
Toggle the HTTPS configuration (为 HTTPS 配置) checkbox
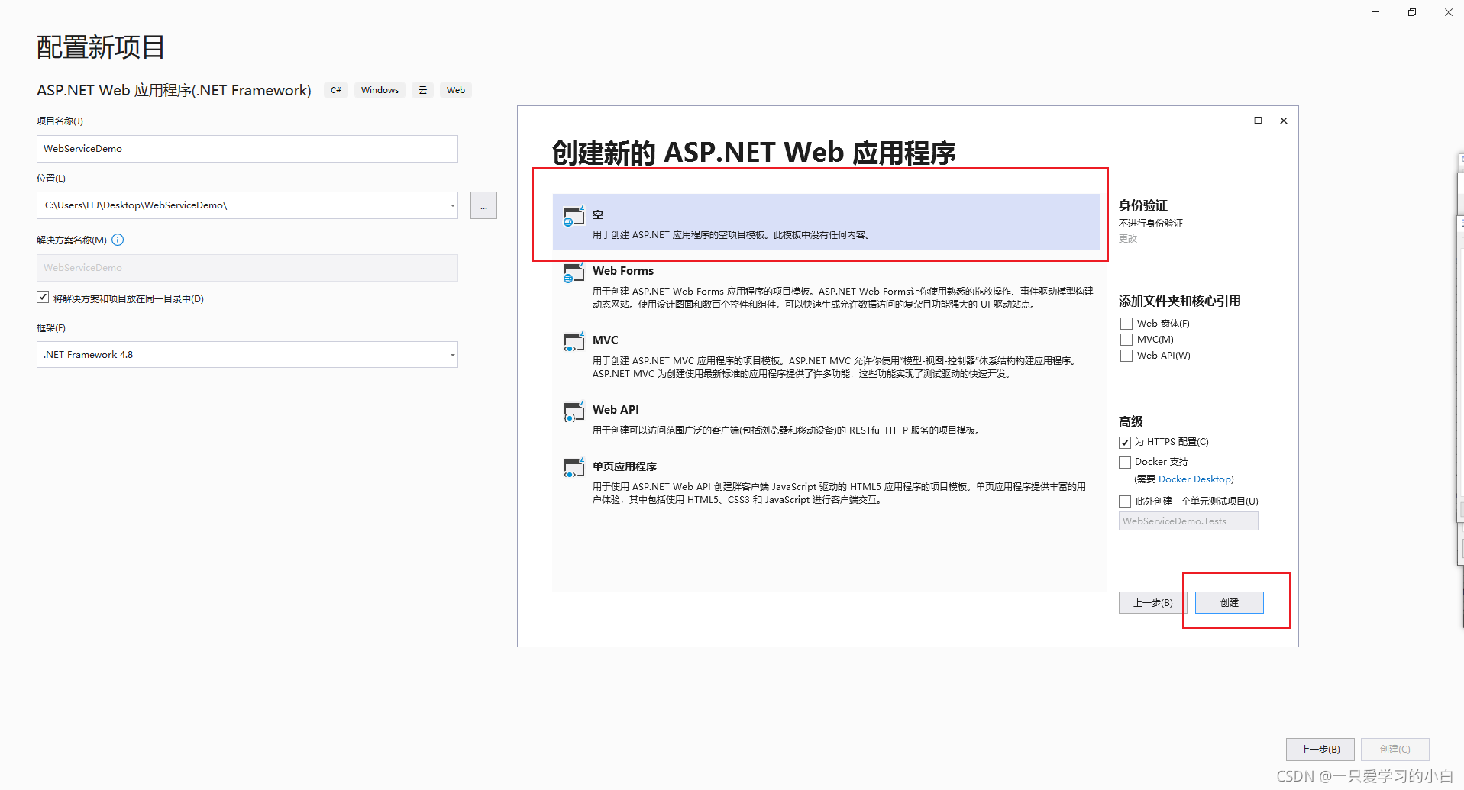coord(1125,442)
